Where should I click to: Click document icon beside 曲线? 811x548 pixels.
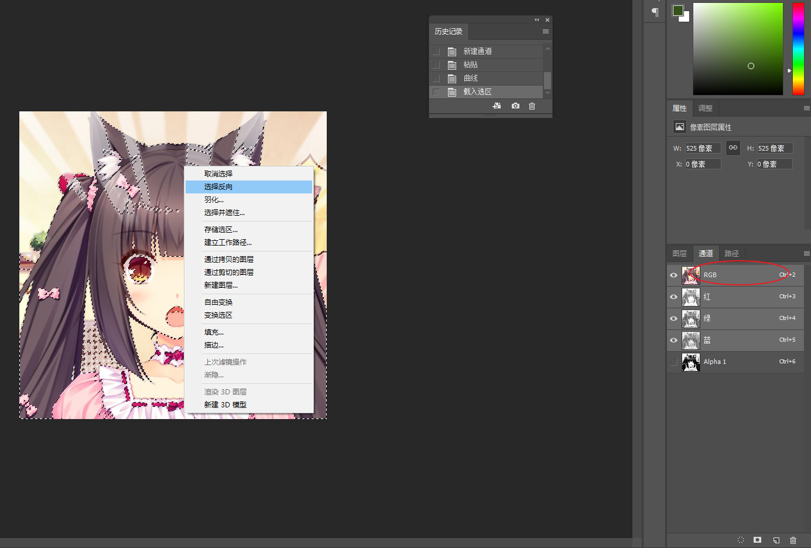click(x=452, y=79)
